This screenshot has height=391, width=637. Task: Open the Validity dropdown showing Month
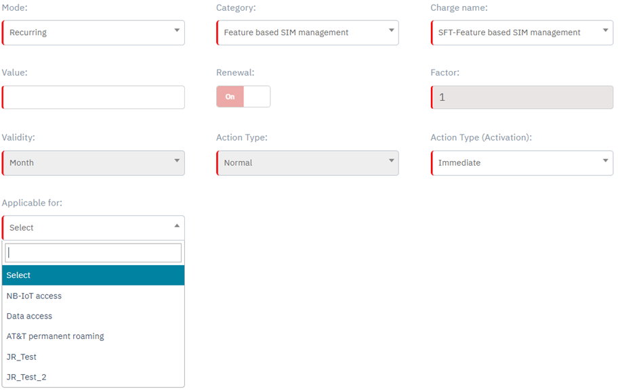[93, 163]
